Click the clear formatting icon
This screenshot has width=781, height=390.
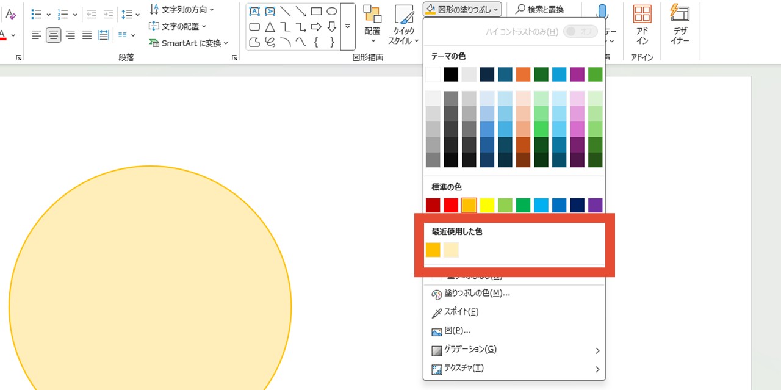coord(10,14)
